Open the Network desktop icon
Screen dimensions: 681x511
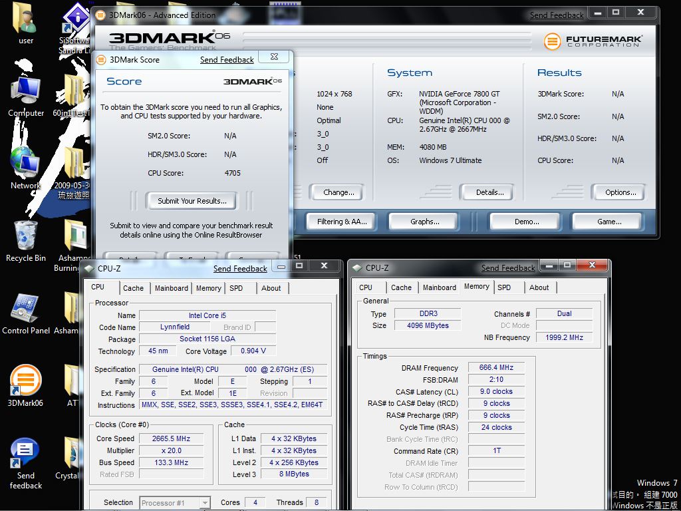[26, 168]
